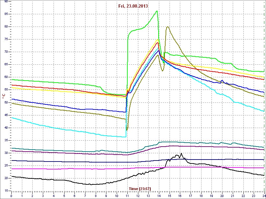This screenshot has height=199, width=266.
Task: Pick hour 14 on the time axis
Action: tap(159, 196)
